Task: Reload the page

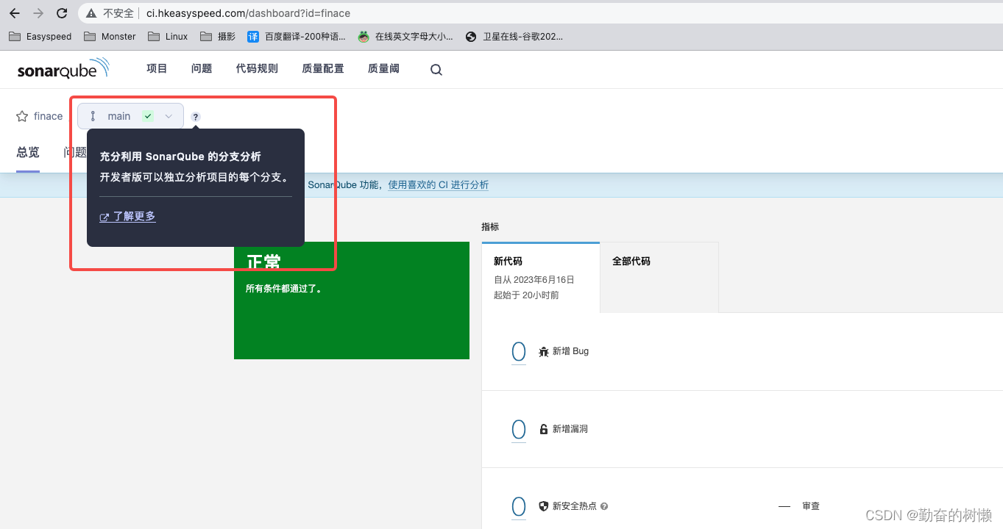Action: [x=62, y=13]
